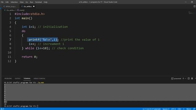Open the Run menu
The height and width of the screenshot is (110, 196).
point(32,2)
